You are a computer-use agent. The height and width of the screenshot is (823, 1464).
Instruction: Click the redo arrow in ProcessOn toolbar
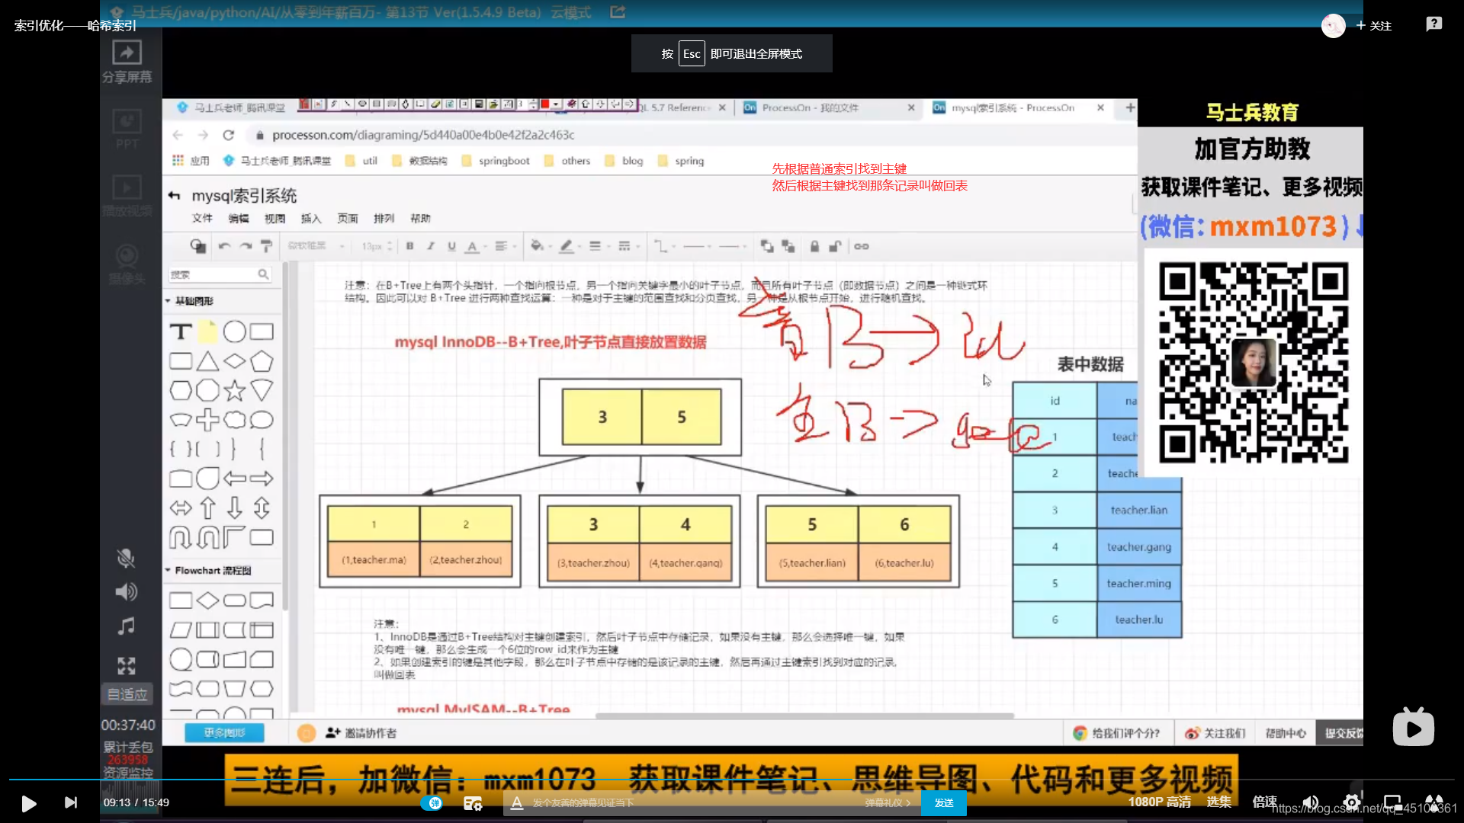(246, 246)
